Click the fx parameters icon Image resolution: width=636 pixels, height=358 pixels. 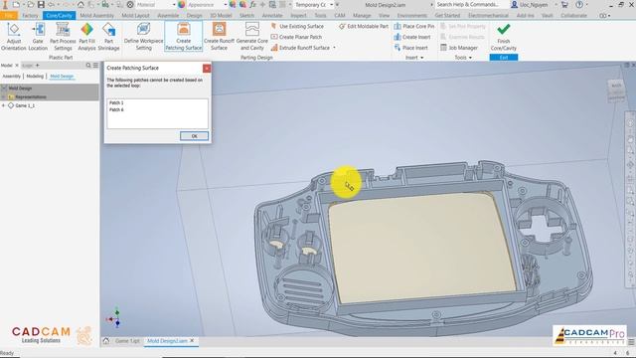tap(252, 4)
